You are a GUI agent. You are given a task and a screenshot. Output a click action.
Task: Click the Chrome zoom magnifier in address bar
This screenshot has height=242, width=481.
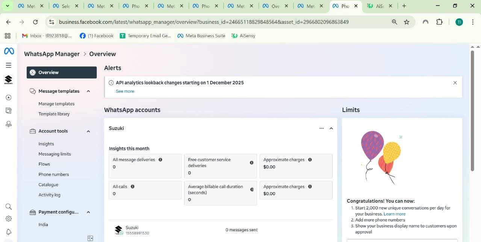click(395, 22)
